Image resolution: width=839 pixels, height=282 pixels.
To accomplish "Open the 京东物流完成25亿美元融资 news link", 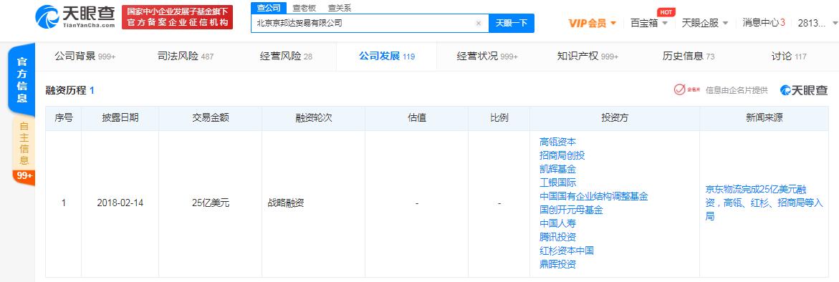I will pyautogui.click(x=764, y=203).
